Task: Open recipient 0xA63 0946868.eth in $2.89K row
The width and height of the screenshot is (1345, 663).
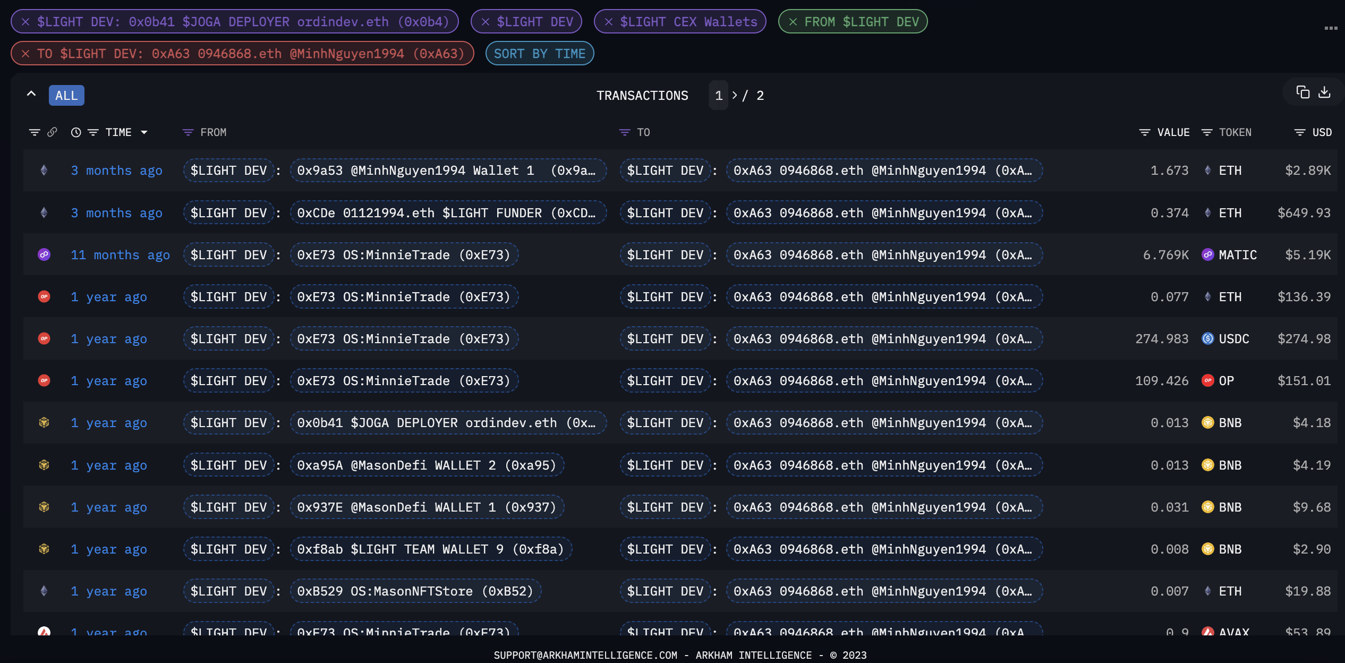Action: pos(884,171)
